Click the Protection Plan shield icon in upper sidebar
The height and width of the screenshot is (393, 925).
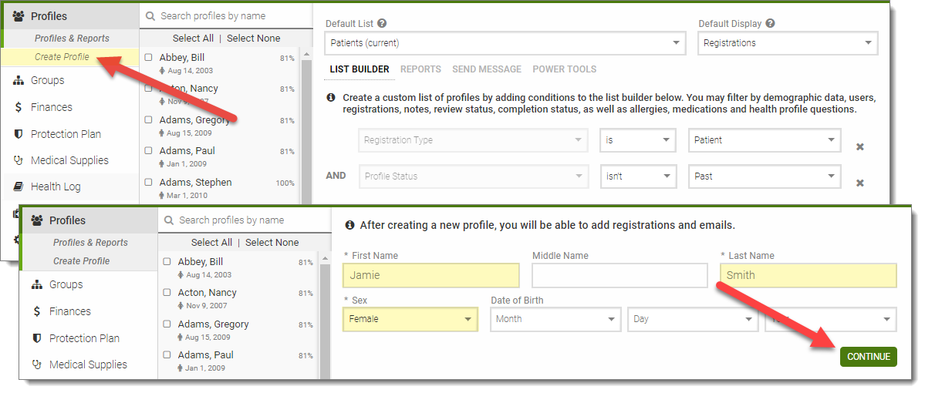[x=17, y=134]
